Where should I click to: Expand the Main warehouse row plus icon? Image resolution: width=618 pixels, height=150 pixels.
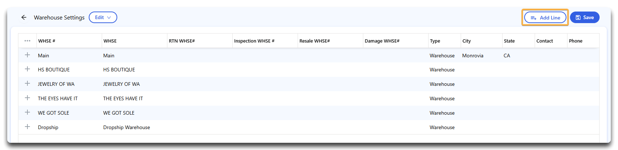[27, 55]
